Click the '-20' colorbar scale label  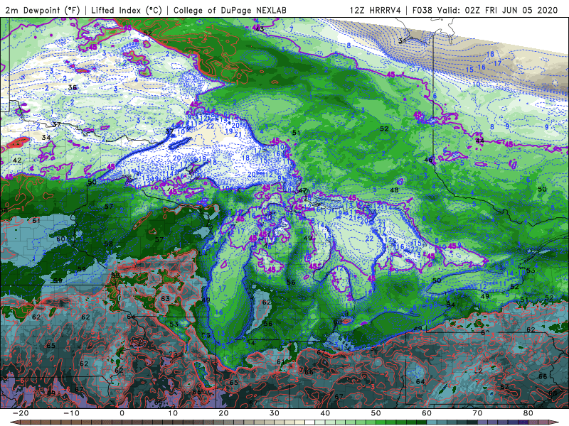pos(21,413)
